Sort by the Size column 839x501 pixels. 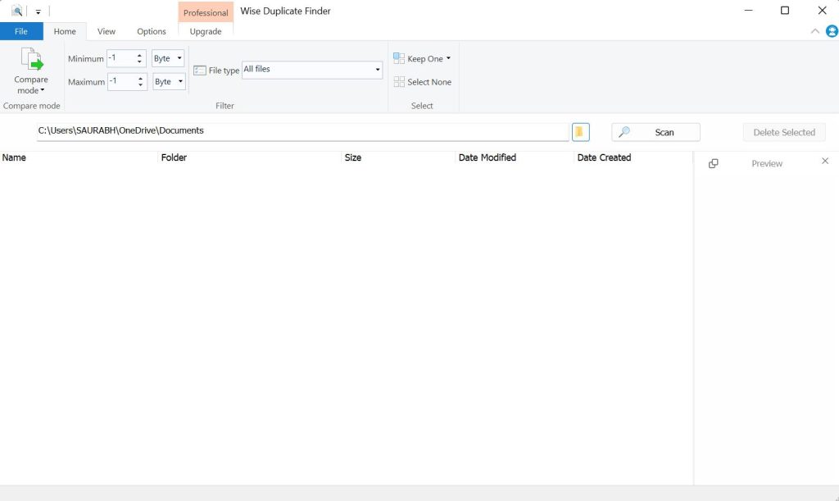[399, 157]
